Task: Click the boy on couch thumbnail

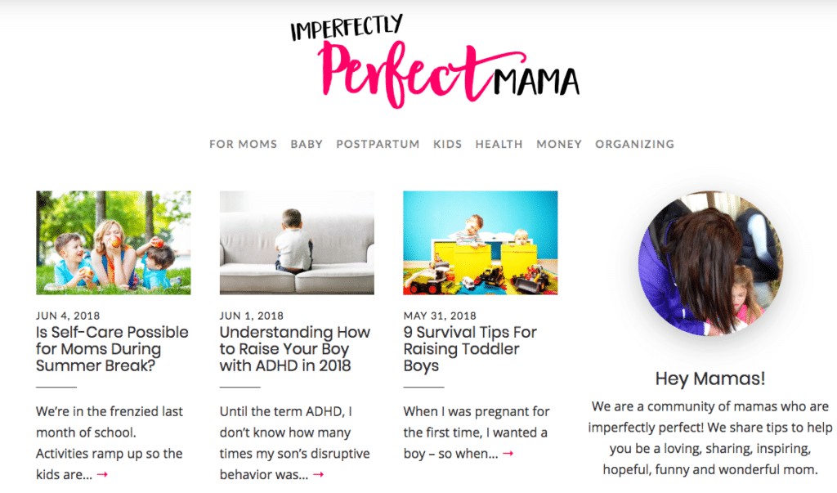Action: click(297, 243)
